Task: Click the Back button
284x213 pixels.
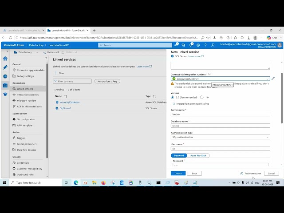Action: [194, 174]
